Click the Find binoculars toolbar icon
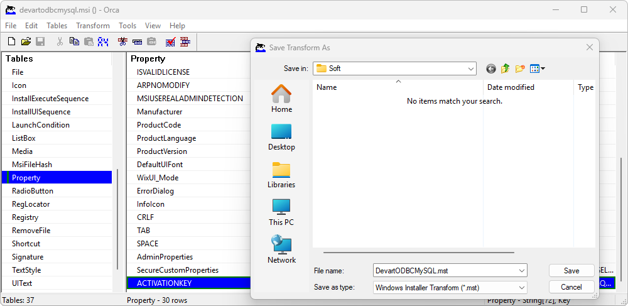628x306 pixels. [x=103, y=41]
